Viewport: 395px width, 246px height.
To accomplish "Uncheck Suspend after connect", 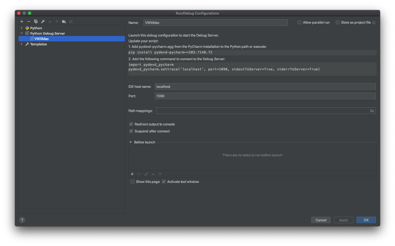I will tap(131, 131).
